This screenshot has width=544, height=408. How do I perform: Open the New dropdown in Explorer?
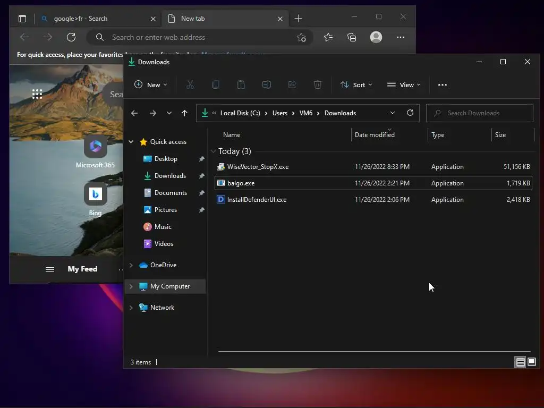[x=150, y=84]
